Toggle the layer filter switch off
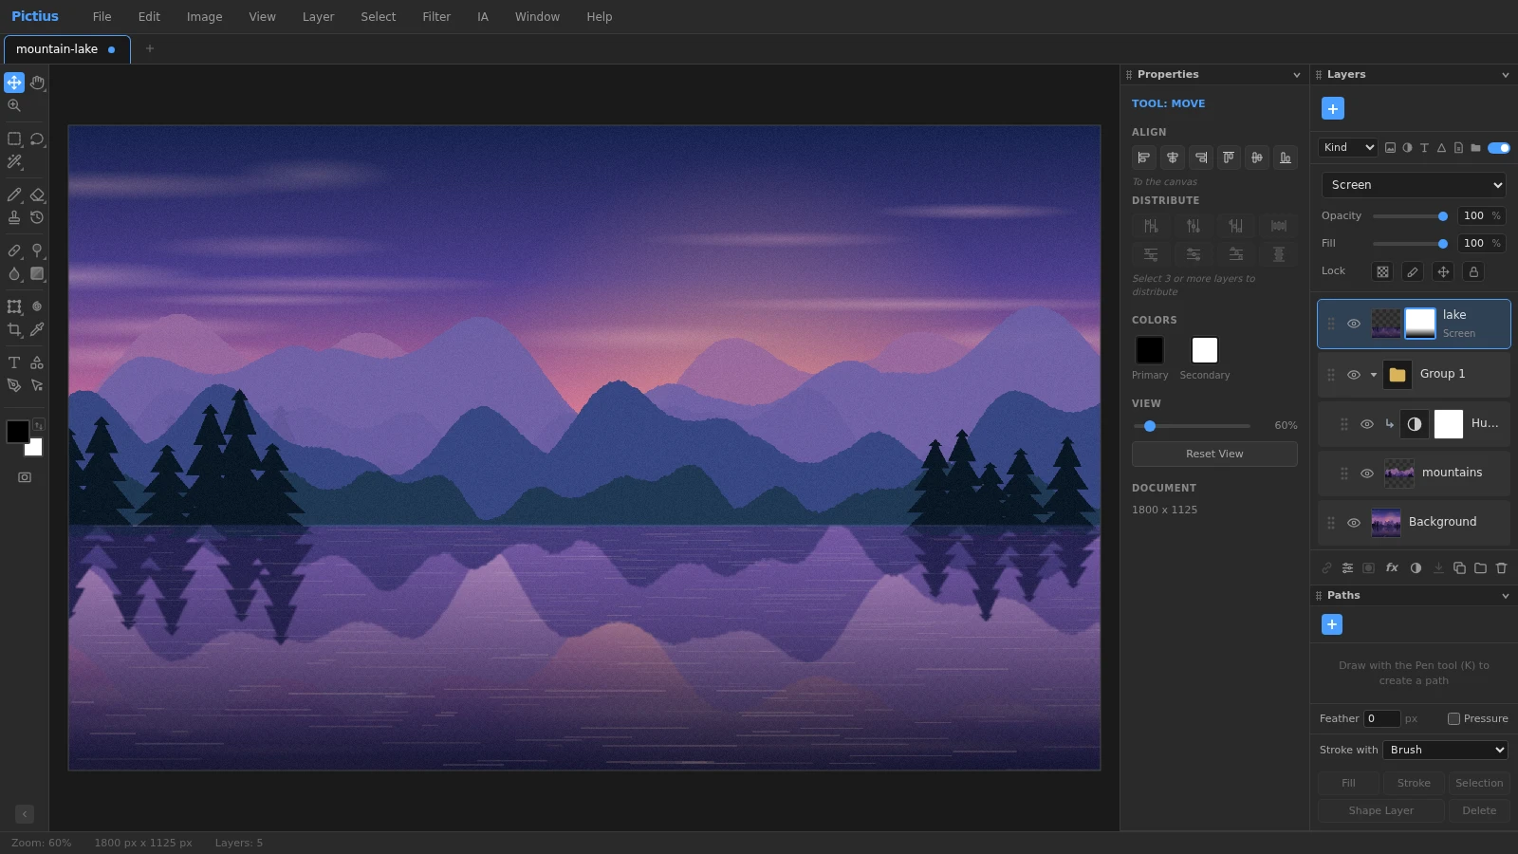The height and width of the screenshot is (854, 1518). [1499, 147]
